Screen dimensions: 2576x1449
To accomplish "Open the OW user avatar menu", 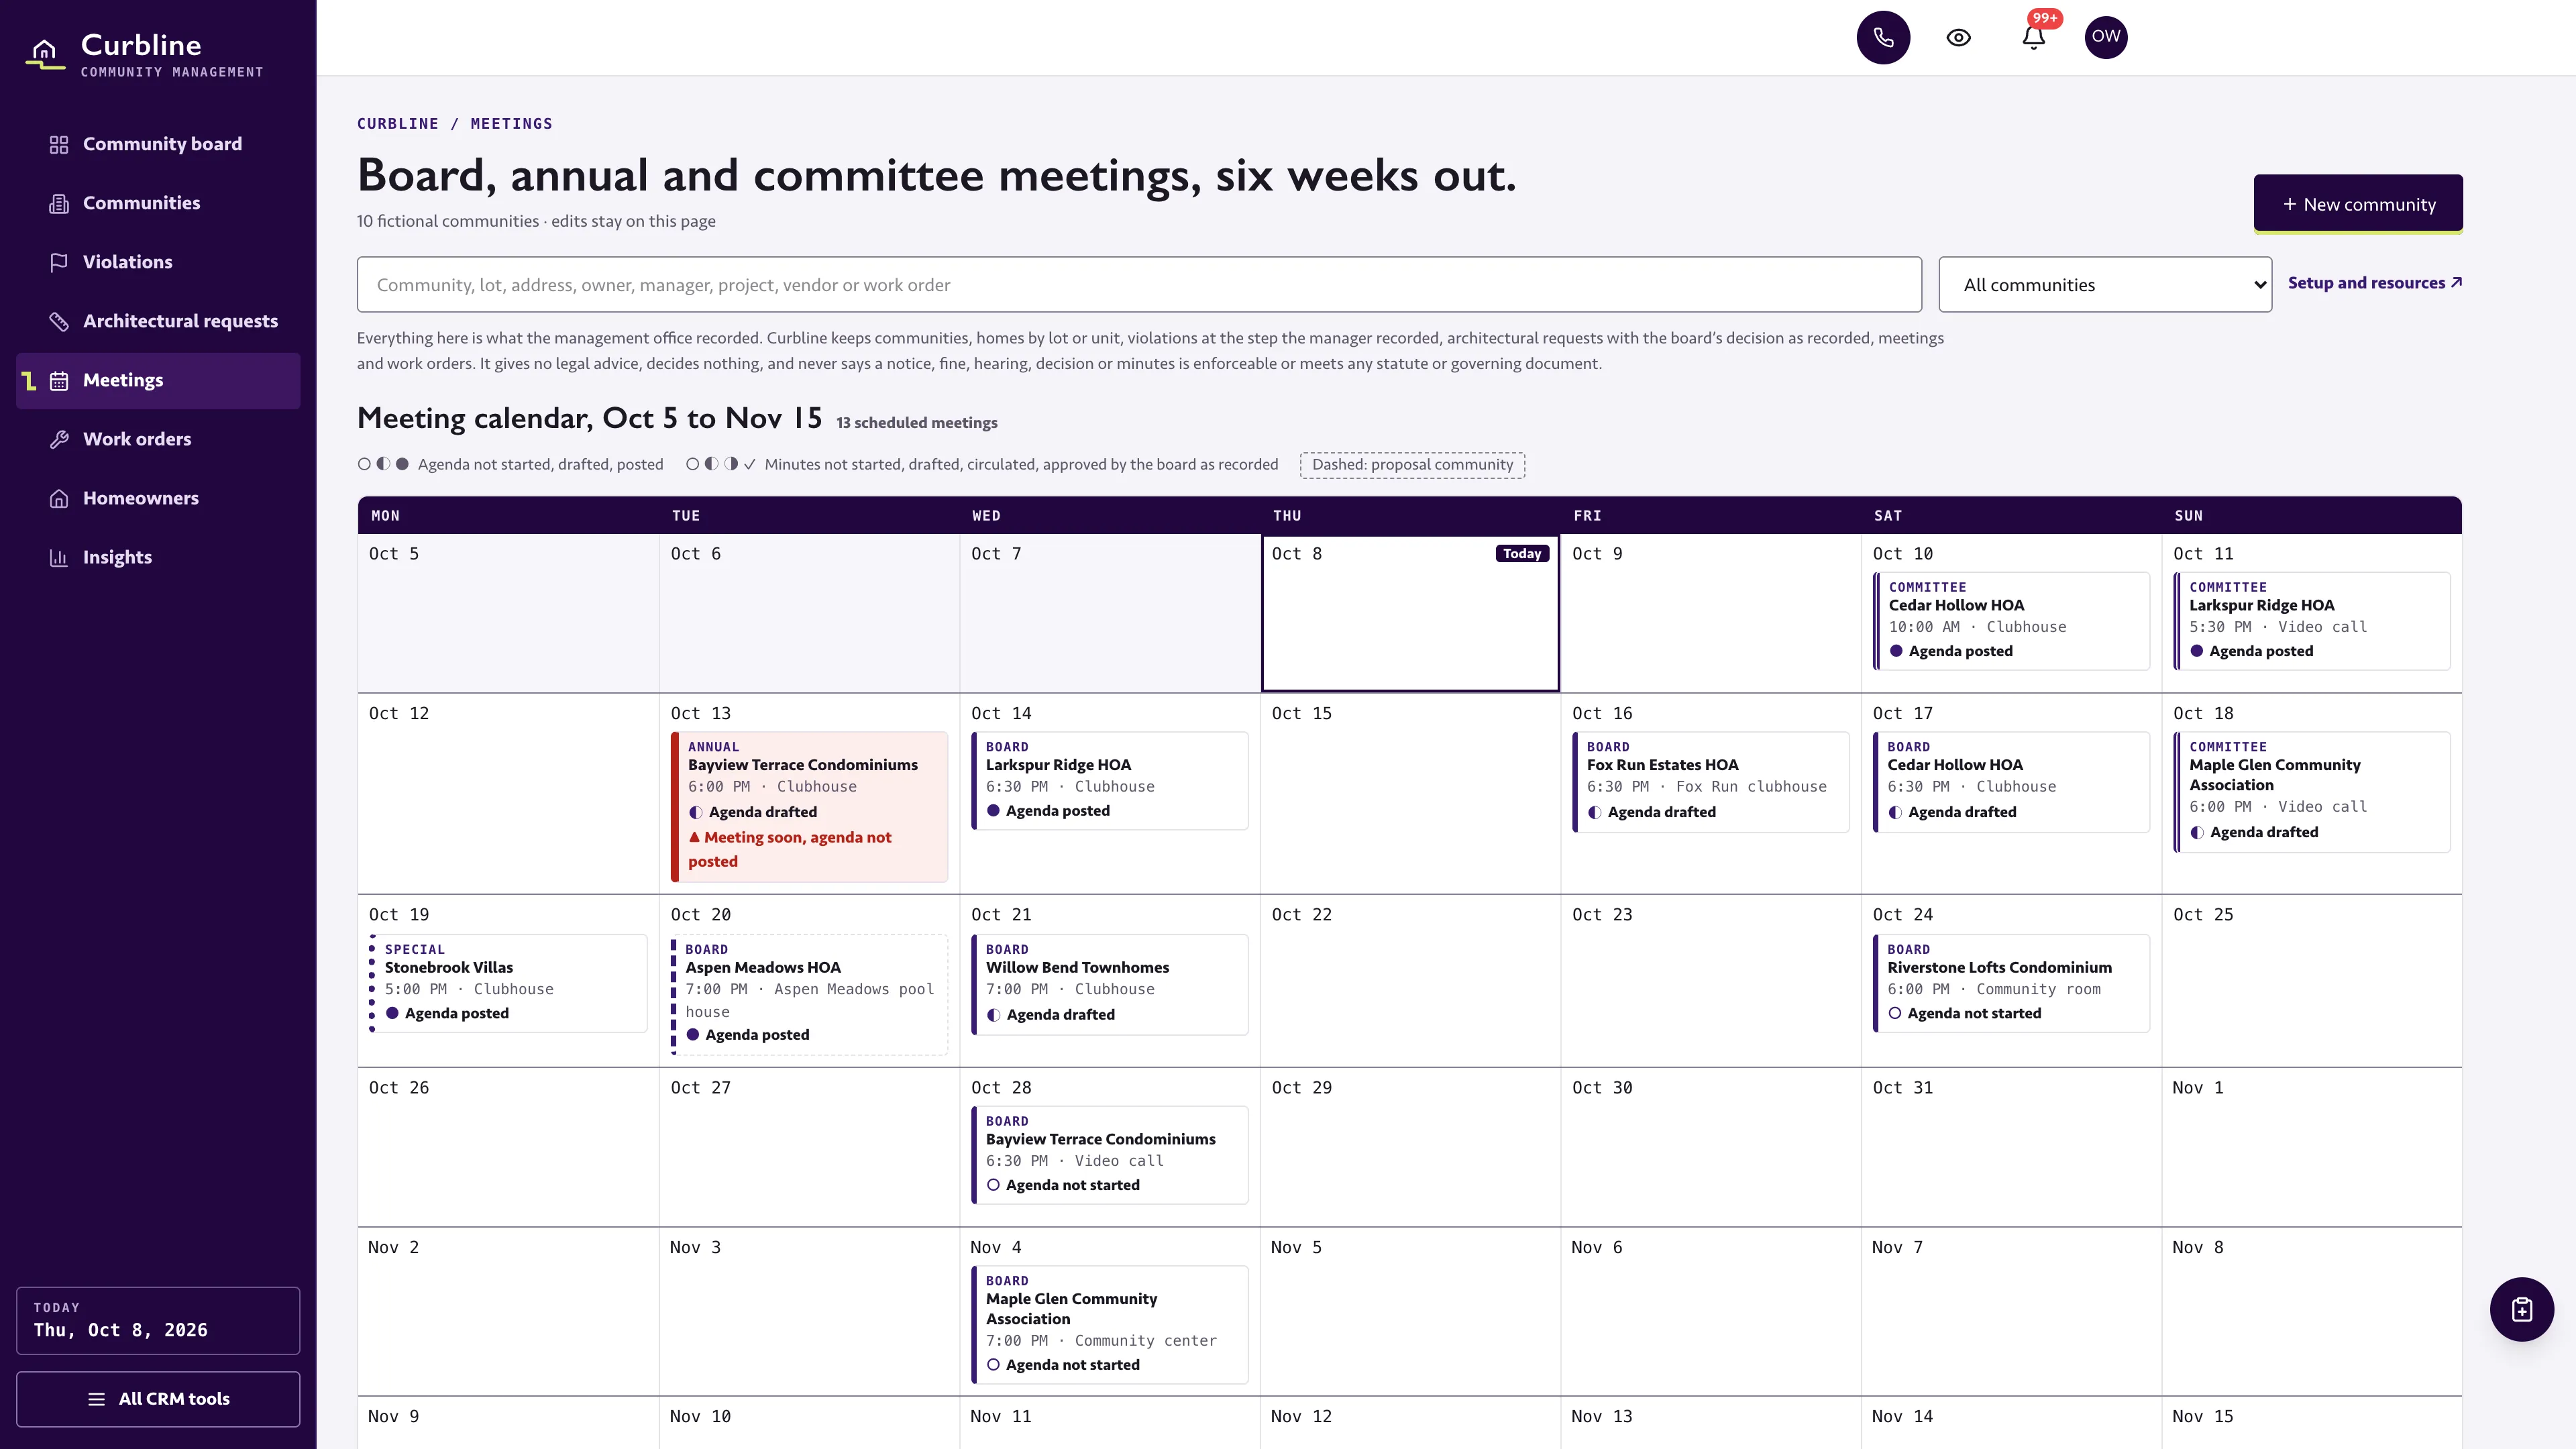I will pyautogui.click(x=2106, y=37).
